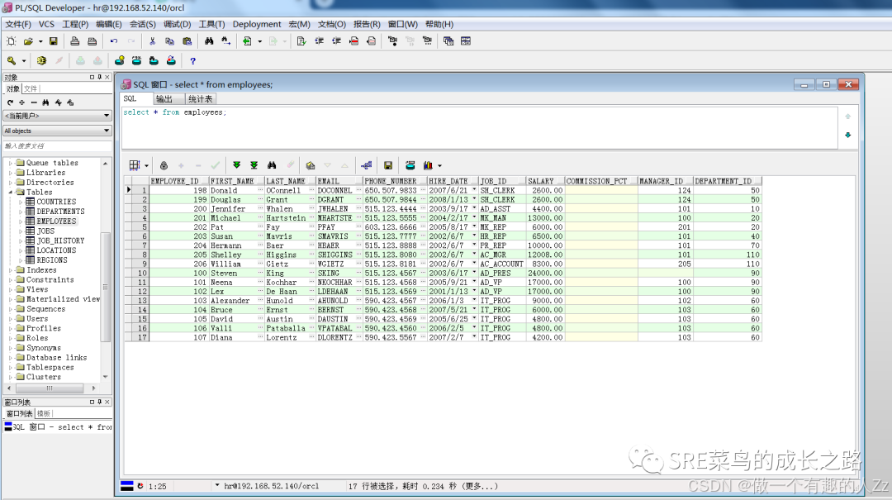The width and height of the screenshot is (892, 500).
Task: Click the Find binoculars icon in object browser
Action: coord(45,102)
